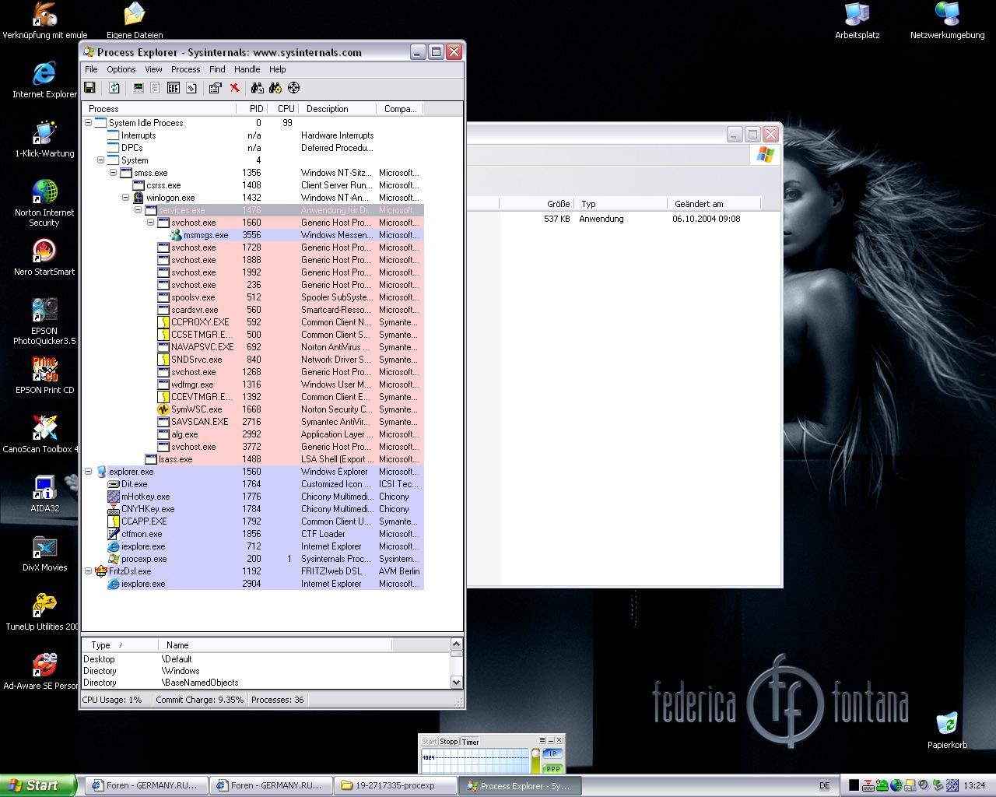996x797 pixels.
Task: Select the procexp.exe process row
Action: point(253,559)
